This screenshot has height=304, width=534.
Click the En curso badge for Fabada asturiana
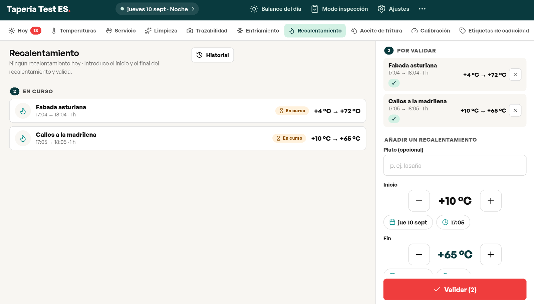pyautogui.click(x=292, y=111)
